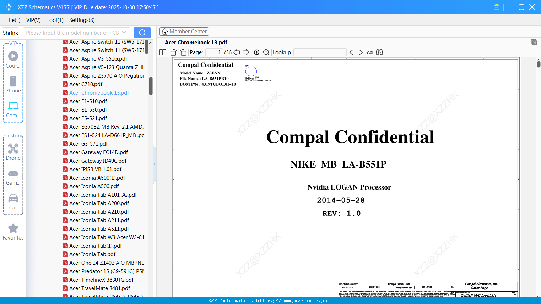Toggle the two-page split view icon

point(163,52)
